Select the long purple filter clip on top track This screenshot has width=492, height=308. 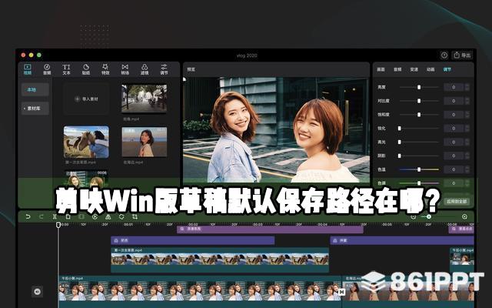coord(270,229)
